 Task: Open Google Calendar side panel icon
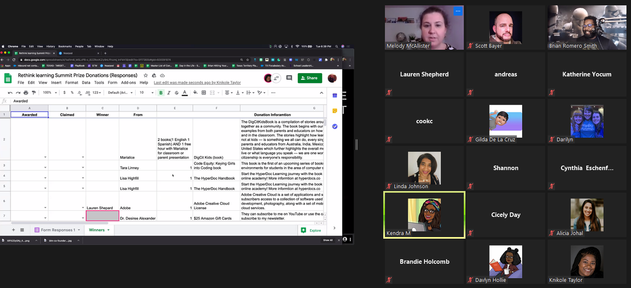click(334, 95)
